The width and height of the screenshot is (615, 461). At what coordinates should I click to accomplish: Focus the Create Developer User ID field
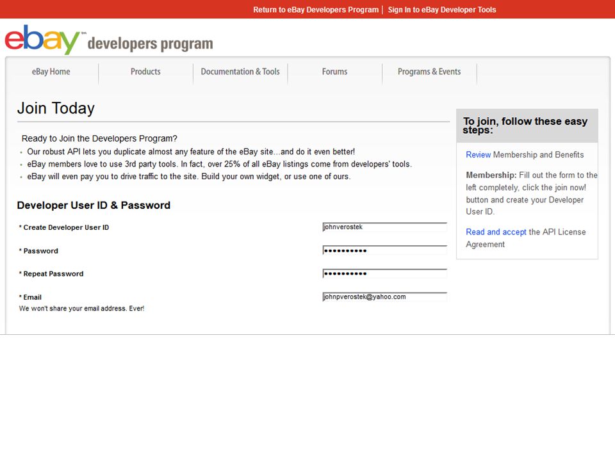coord(384,227)
